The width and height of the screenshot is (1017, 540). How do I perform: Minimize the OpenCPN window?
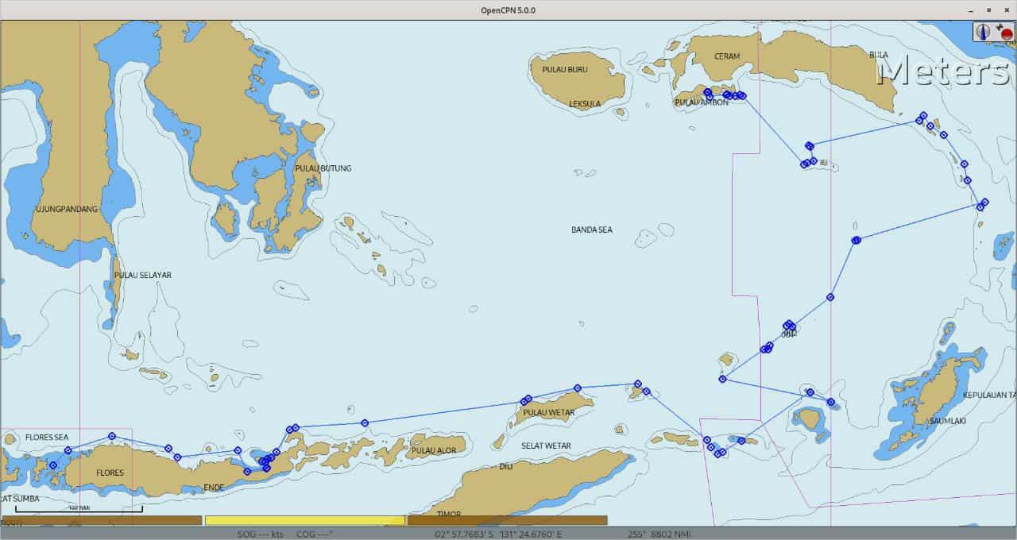[971, 10]
